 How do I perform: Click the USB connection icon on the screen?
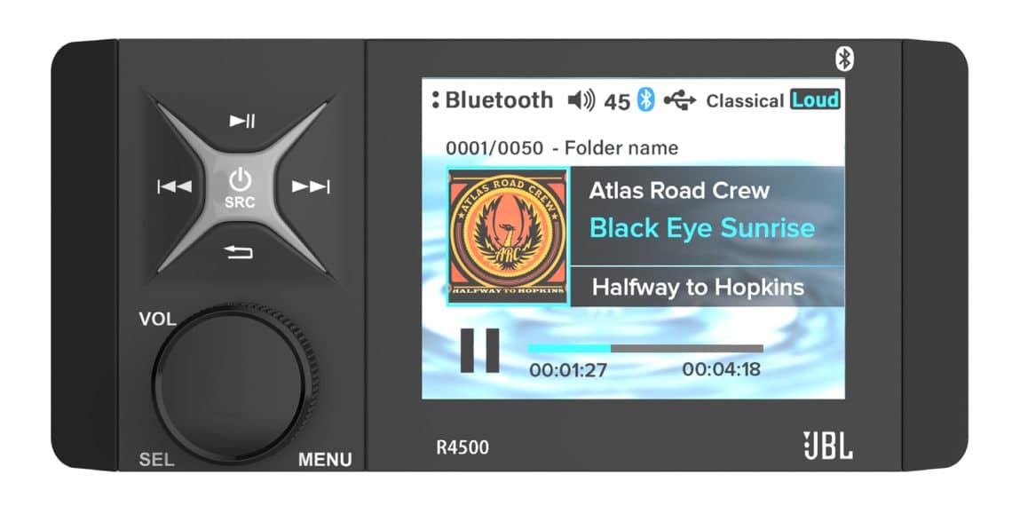click(x=680, y=100)
